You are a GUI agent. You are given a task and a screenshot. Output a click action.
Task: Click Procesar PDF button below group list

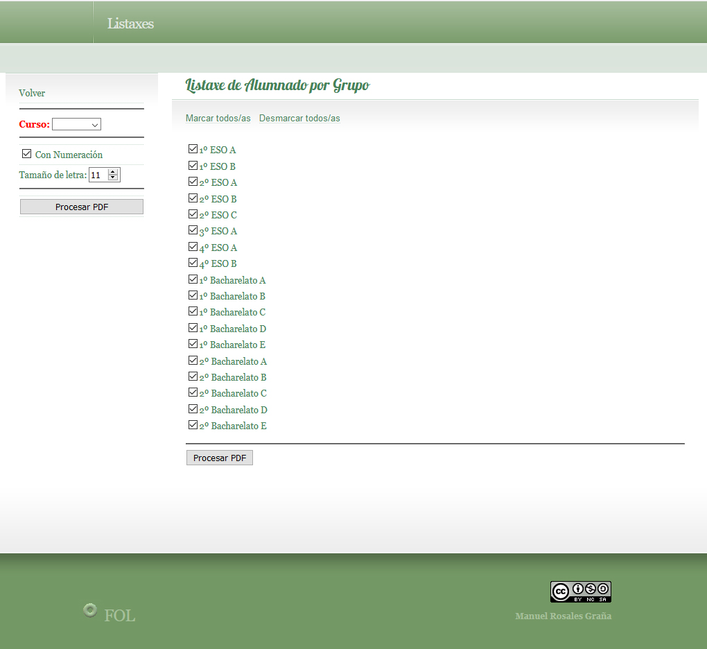pos(219,458)
